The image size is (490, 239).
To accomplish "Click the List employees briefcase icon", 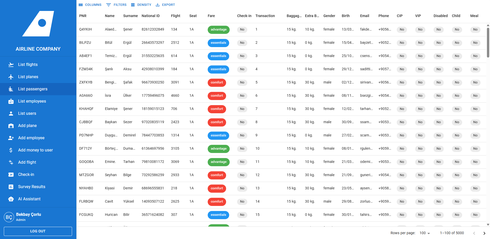I will [x=11, y=101].
